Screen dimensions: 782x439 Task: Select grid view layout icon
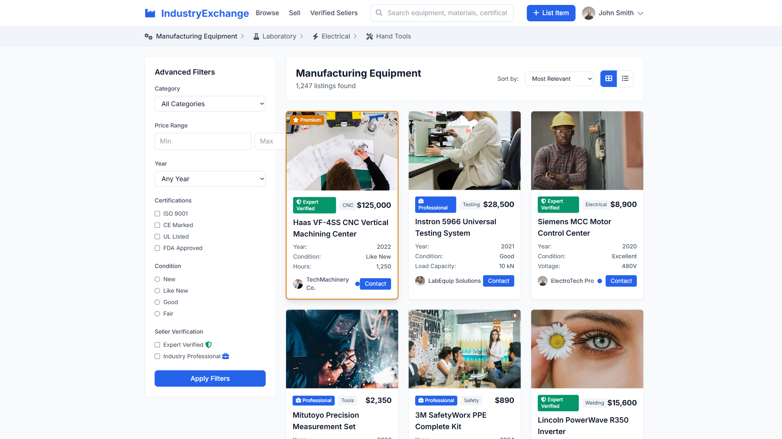tap(608, 78)
